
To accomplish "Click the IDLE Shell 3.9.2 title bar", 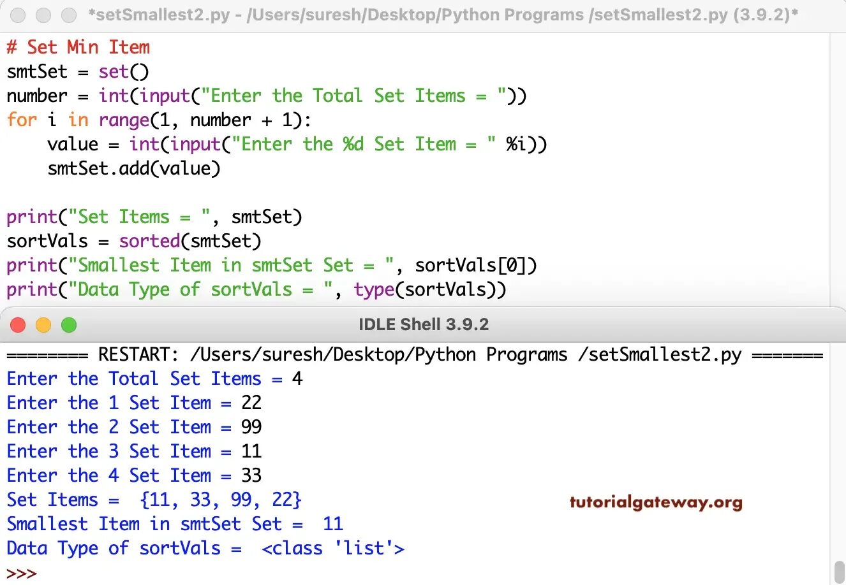I will [x=423, y=324].
